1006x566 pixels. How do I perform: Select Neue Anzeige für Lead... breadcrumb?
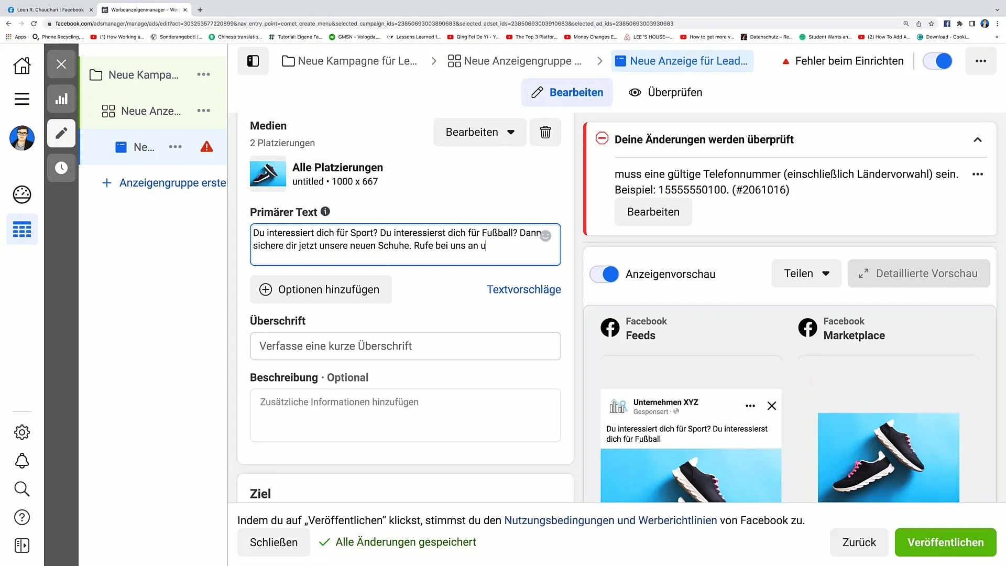pos(682,61)
